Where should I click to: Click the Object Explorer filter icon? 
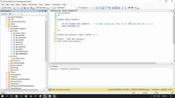(x=19, y=14)
